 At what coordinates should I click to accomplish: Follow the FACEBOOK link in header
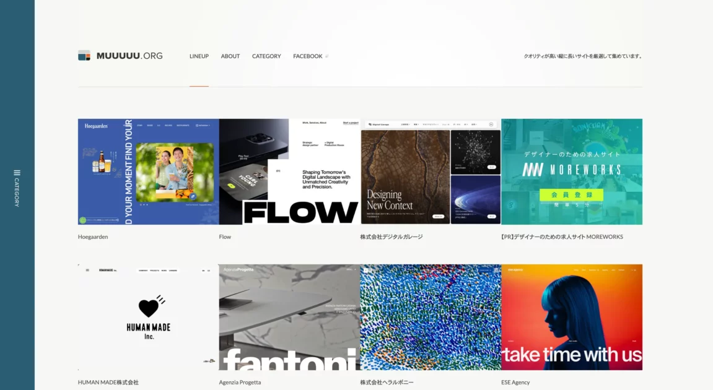307,56
